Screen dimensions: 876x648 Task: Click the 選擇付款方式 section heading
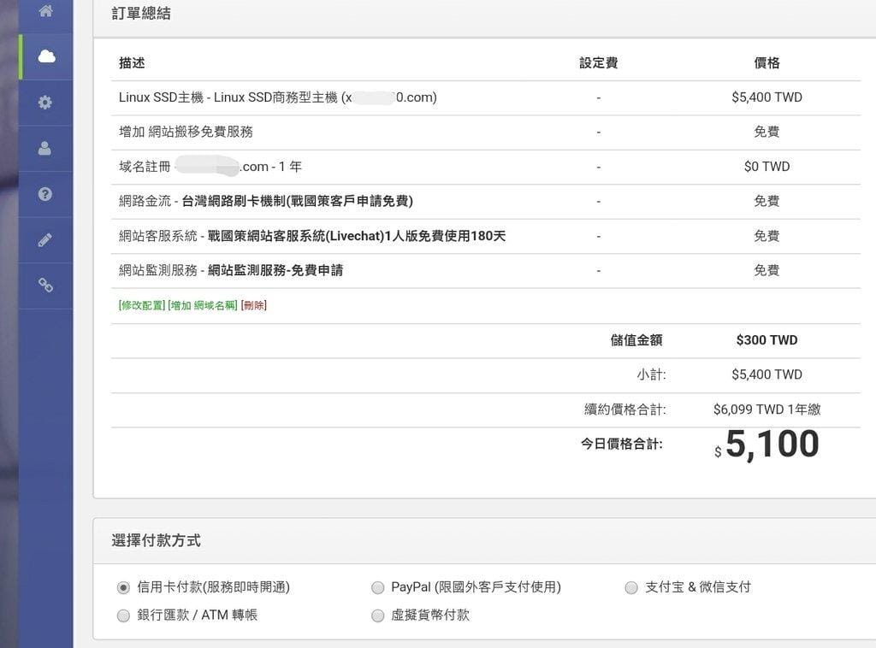point(156,540)
